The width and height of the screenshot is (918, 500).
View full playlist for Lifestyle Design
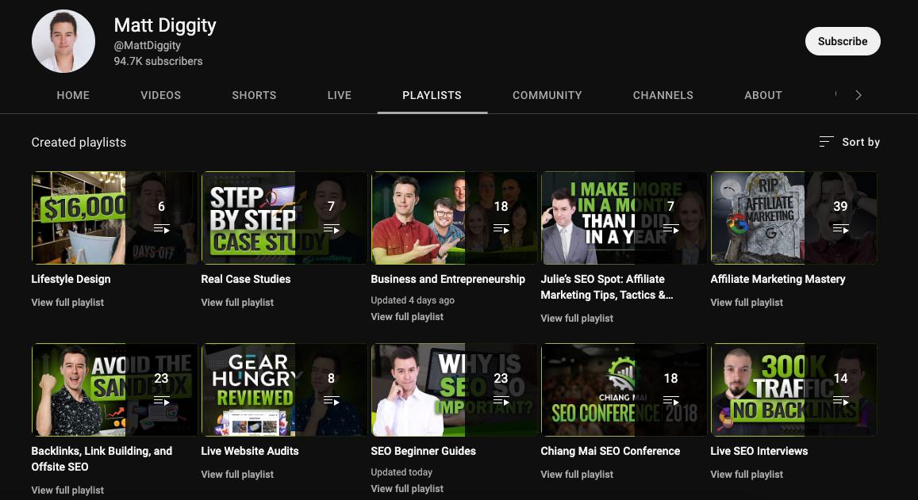pyautogui.click(x=67, y=303)
